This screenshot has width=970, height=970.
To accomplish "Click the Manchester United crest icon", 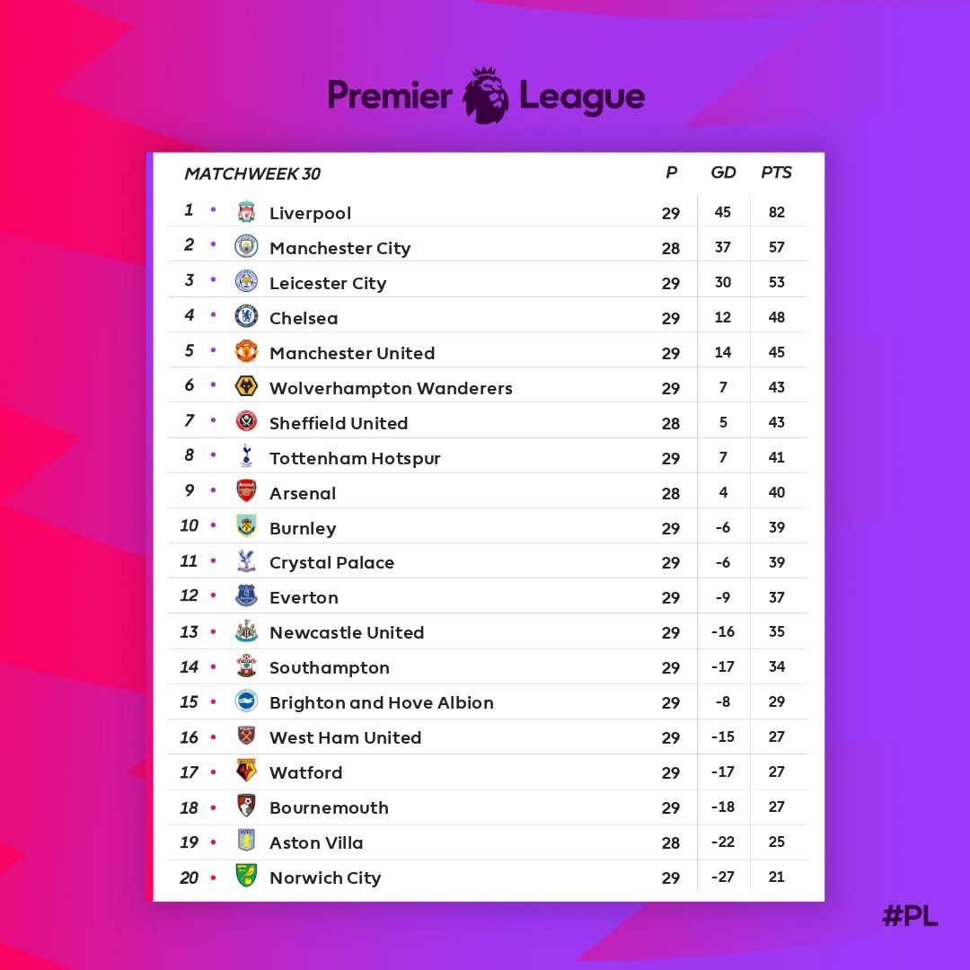I will [x=246, y=351].
